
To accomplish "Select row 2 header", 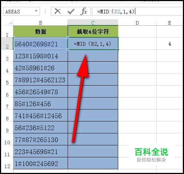I will pos(7,43).
